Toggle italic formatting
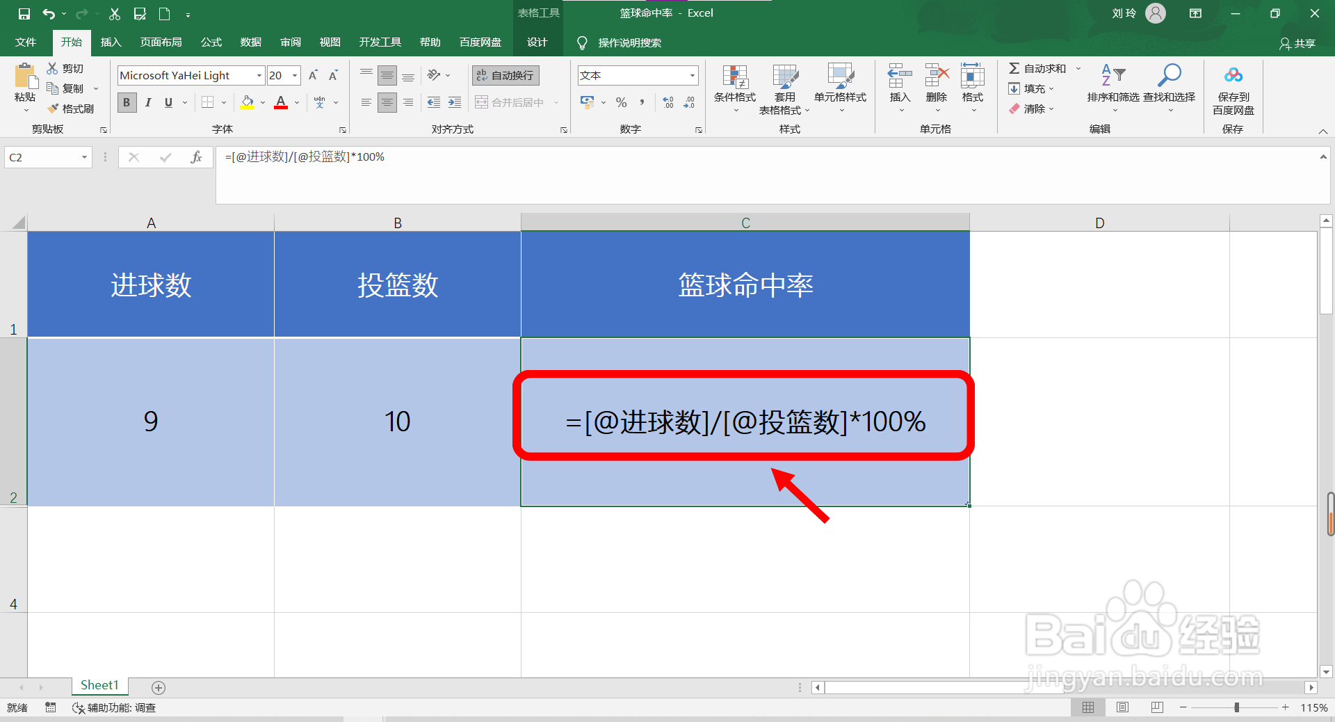The height and width of the screenshot is (722, 1335). point(147,102)
